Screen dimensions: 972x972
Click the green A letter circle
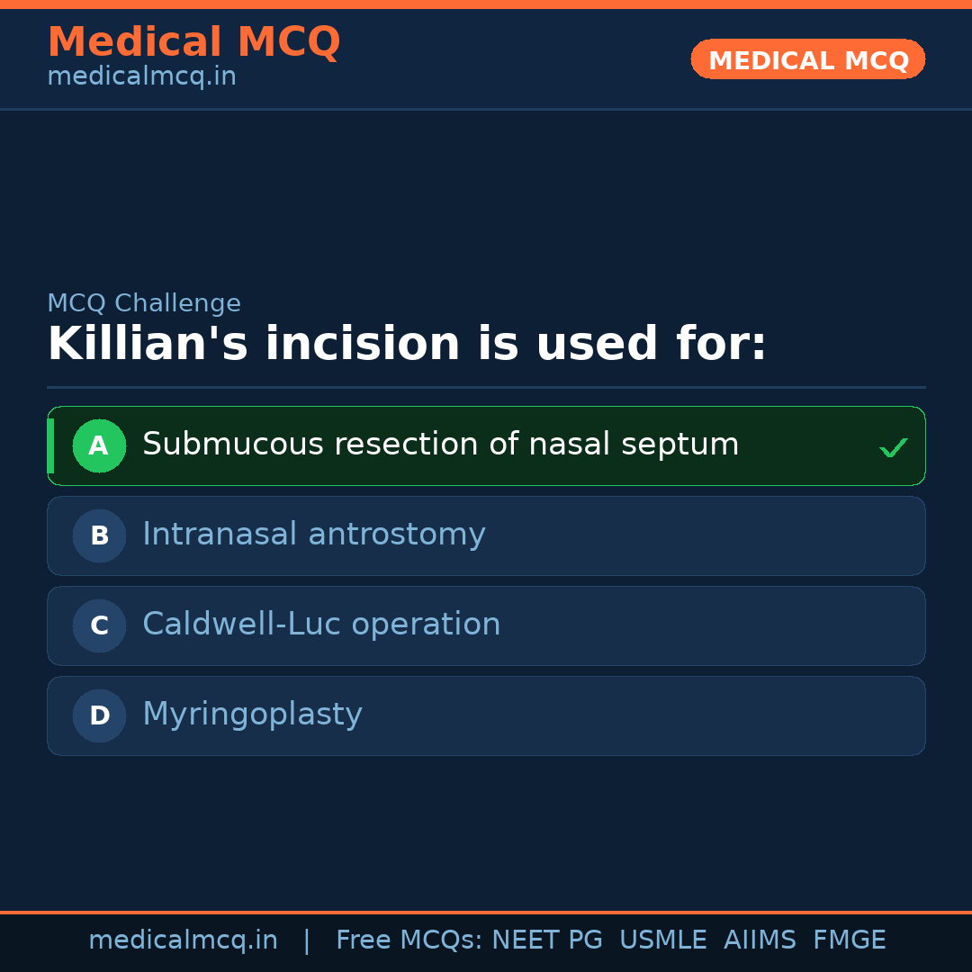[x=99, y=445]
